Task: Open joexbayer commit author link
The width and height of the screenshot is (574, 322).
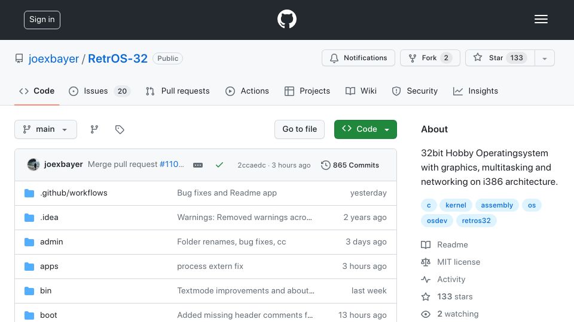Action: (63, 165)
